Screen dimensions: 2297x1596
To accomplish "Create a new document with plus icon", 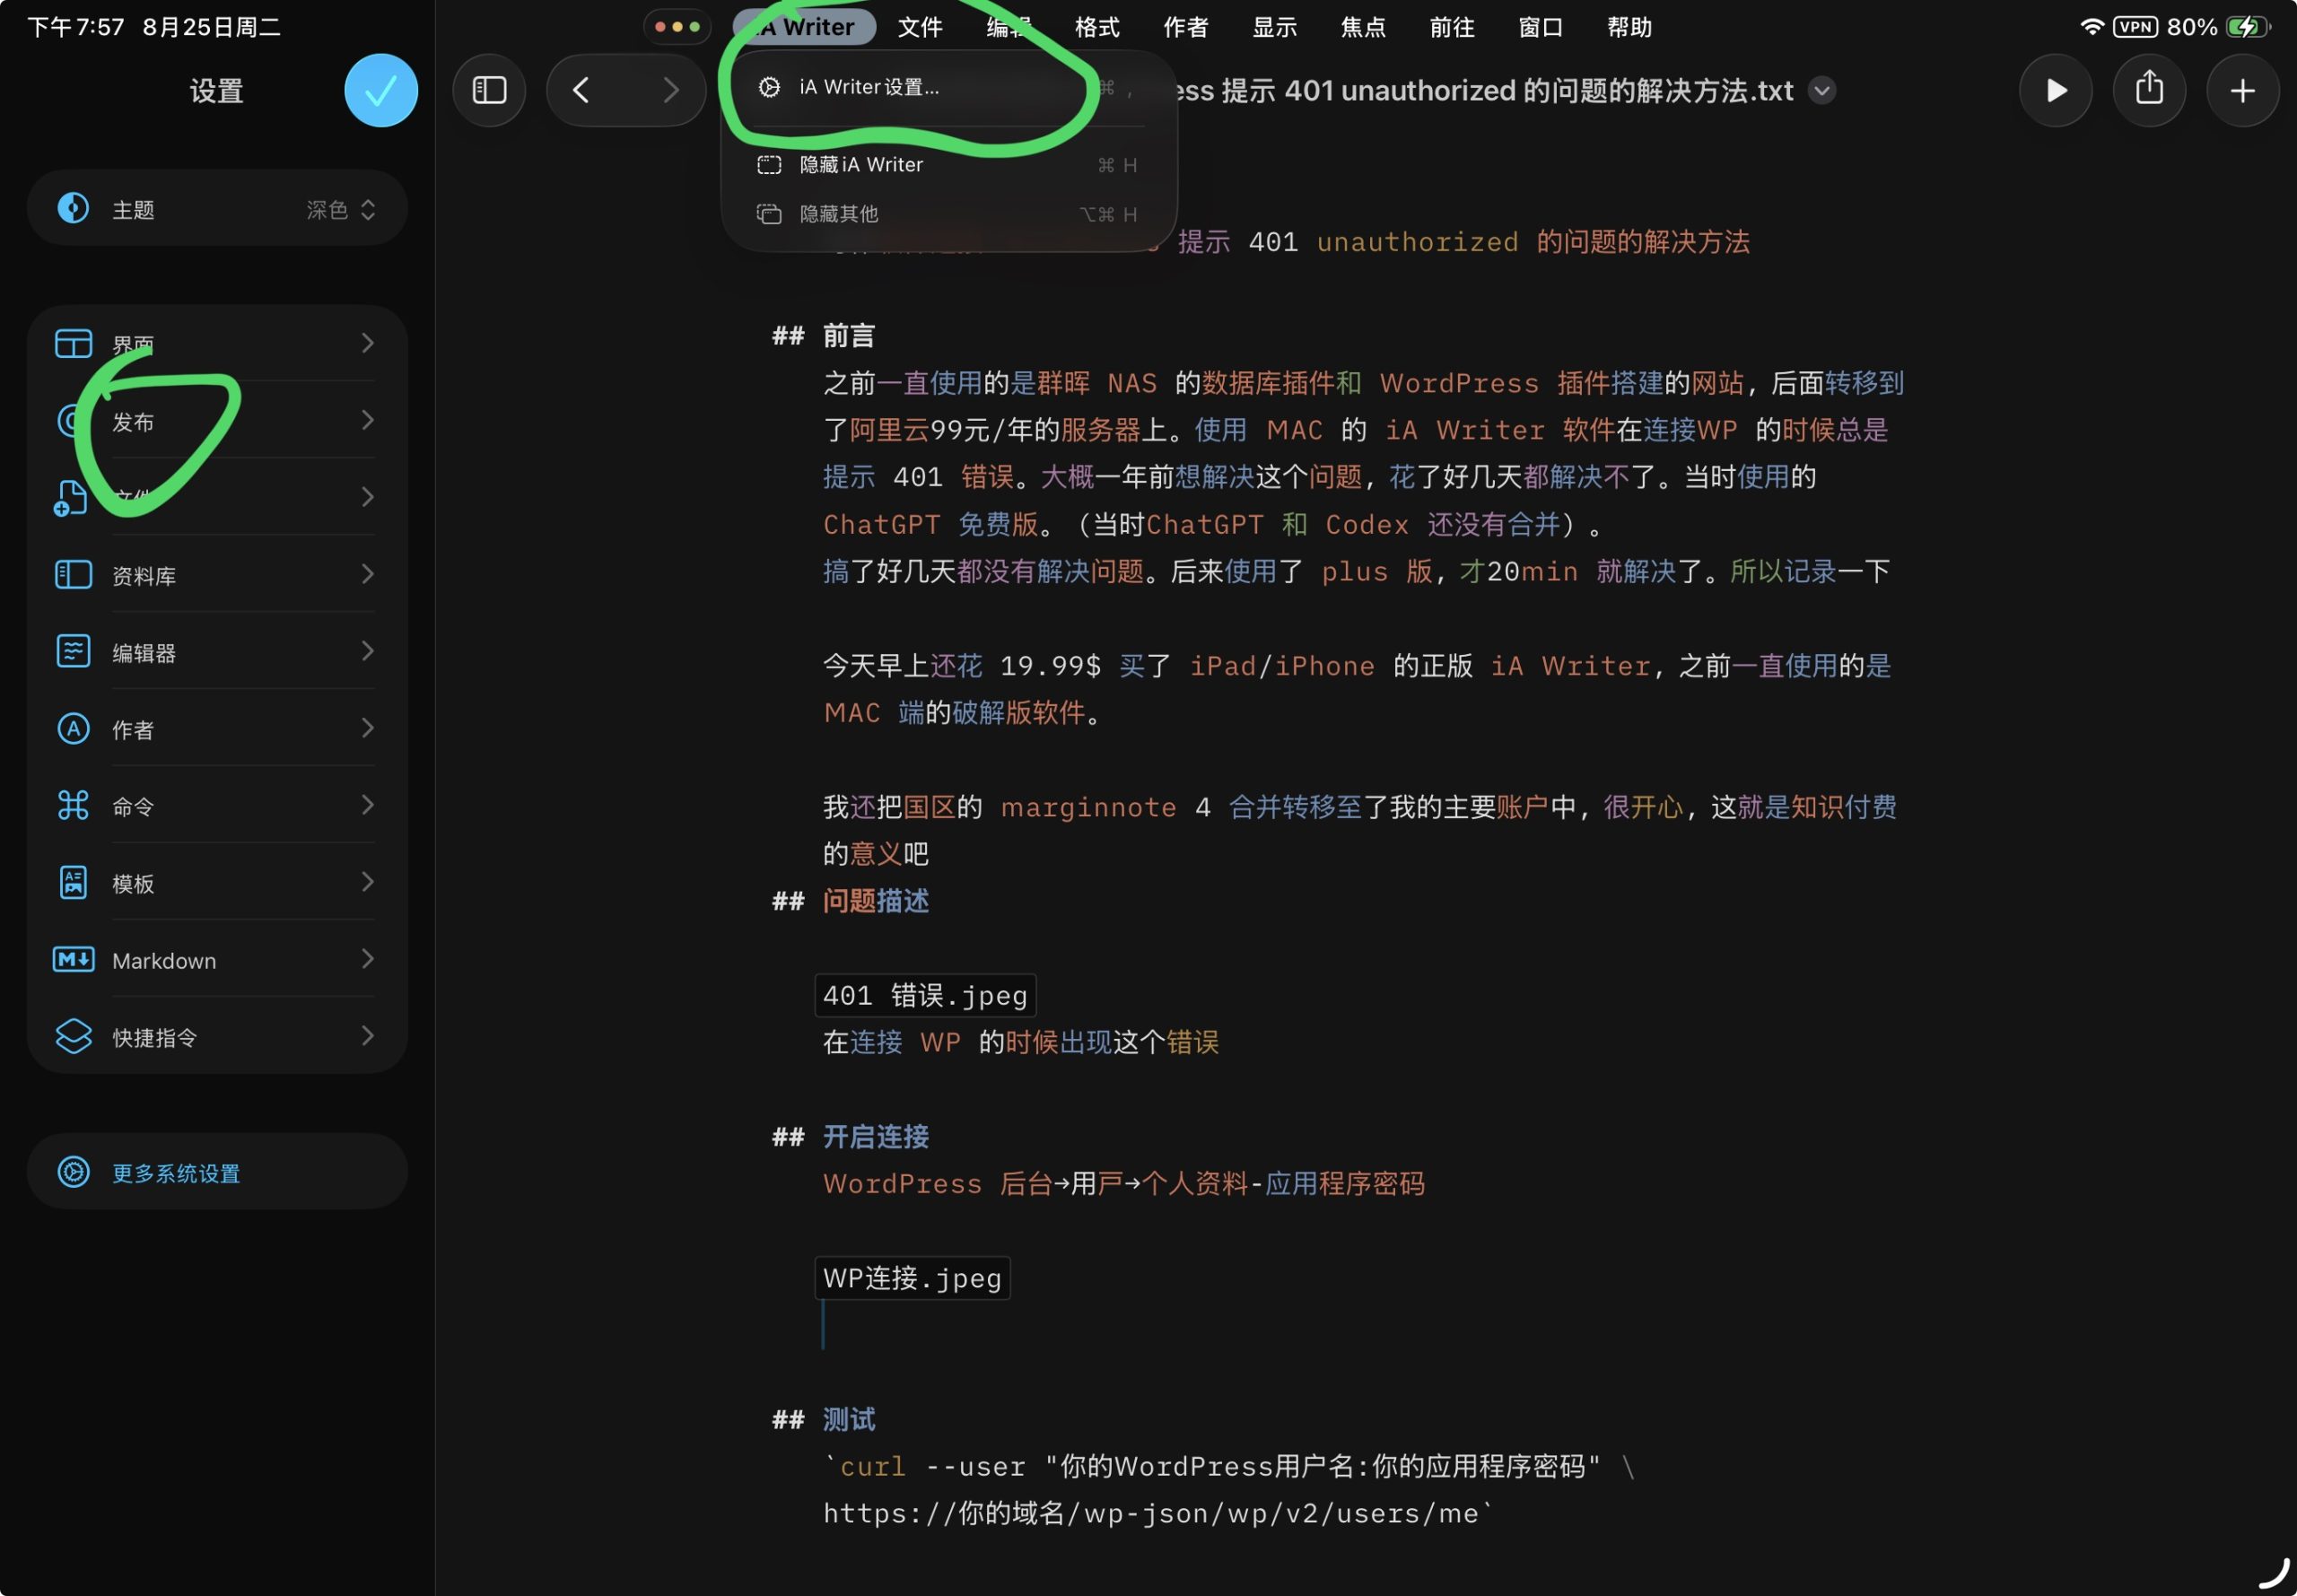I will 2243,90.
